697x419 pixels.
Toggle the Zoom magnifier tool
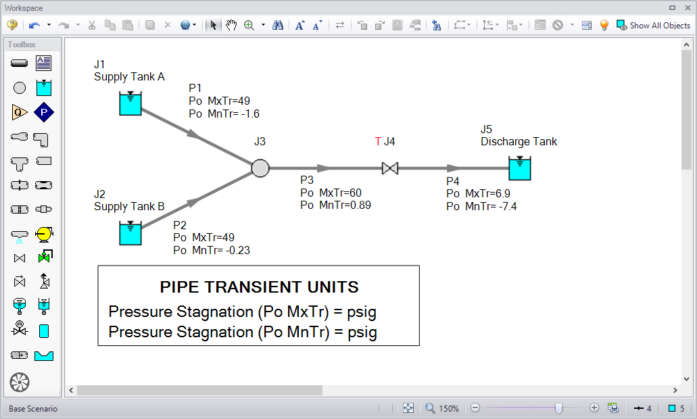249,25
